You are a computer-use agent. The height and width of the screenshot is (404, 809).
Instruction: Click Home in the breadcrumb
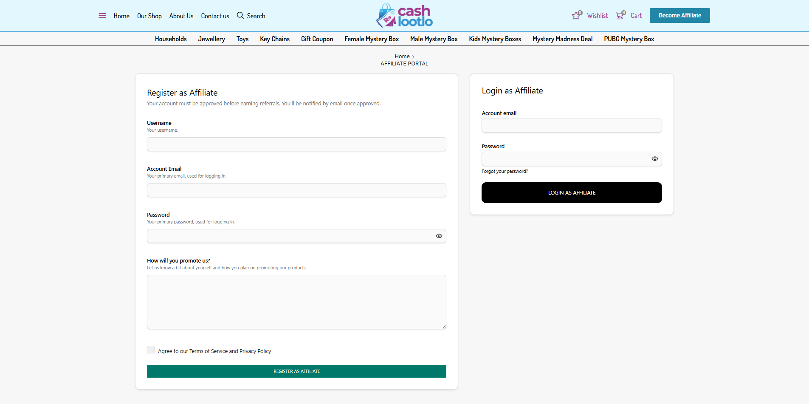point(402,57)
